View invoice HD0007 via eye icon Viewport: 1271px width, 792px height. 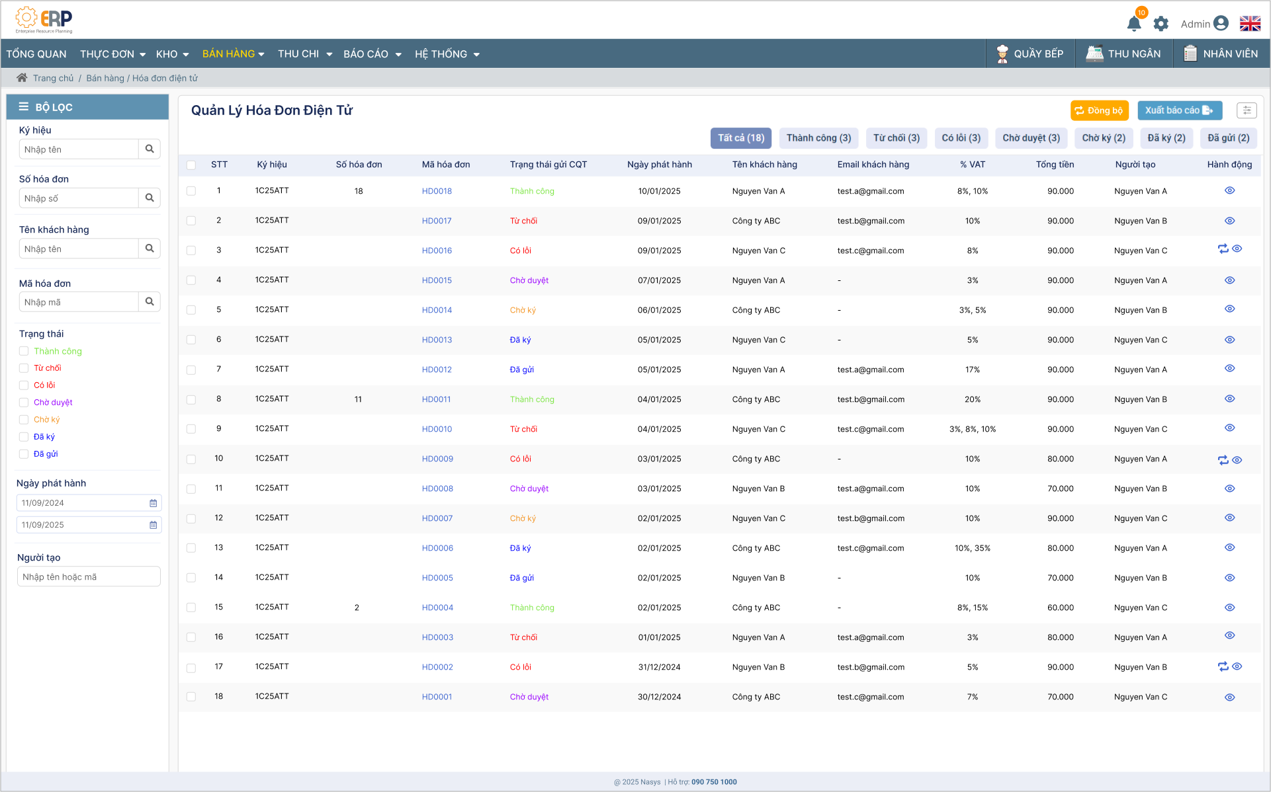pyautogui.click(x=1230, y=518)
